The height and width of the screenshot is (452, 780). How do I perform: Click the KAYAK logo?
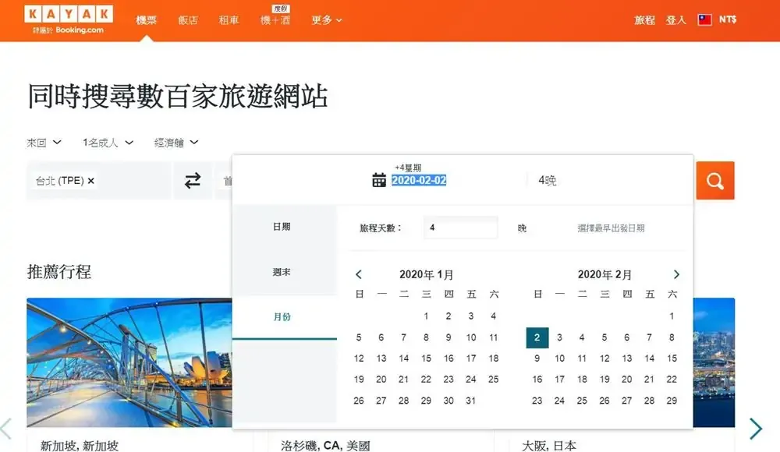(x=69, y=15)
